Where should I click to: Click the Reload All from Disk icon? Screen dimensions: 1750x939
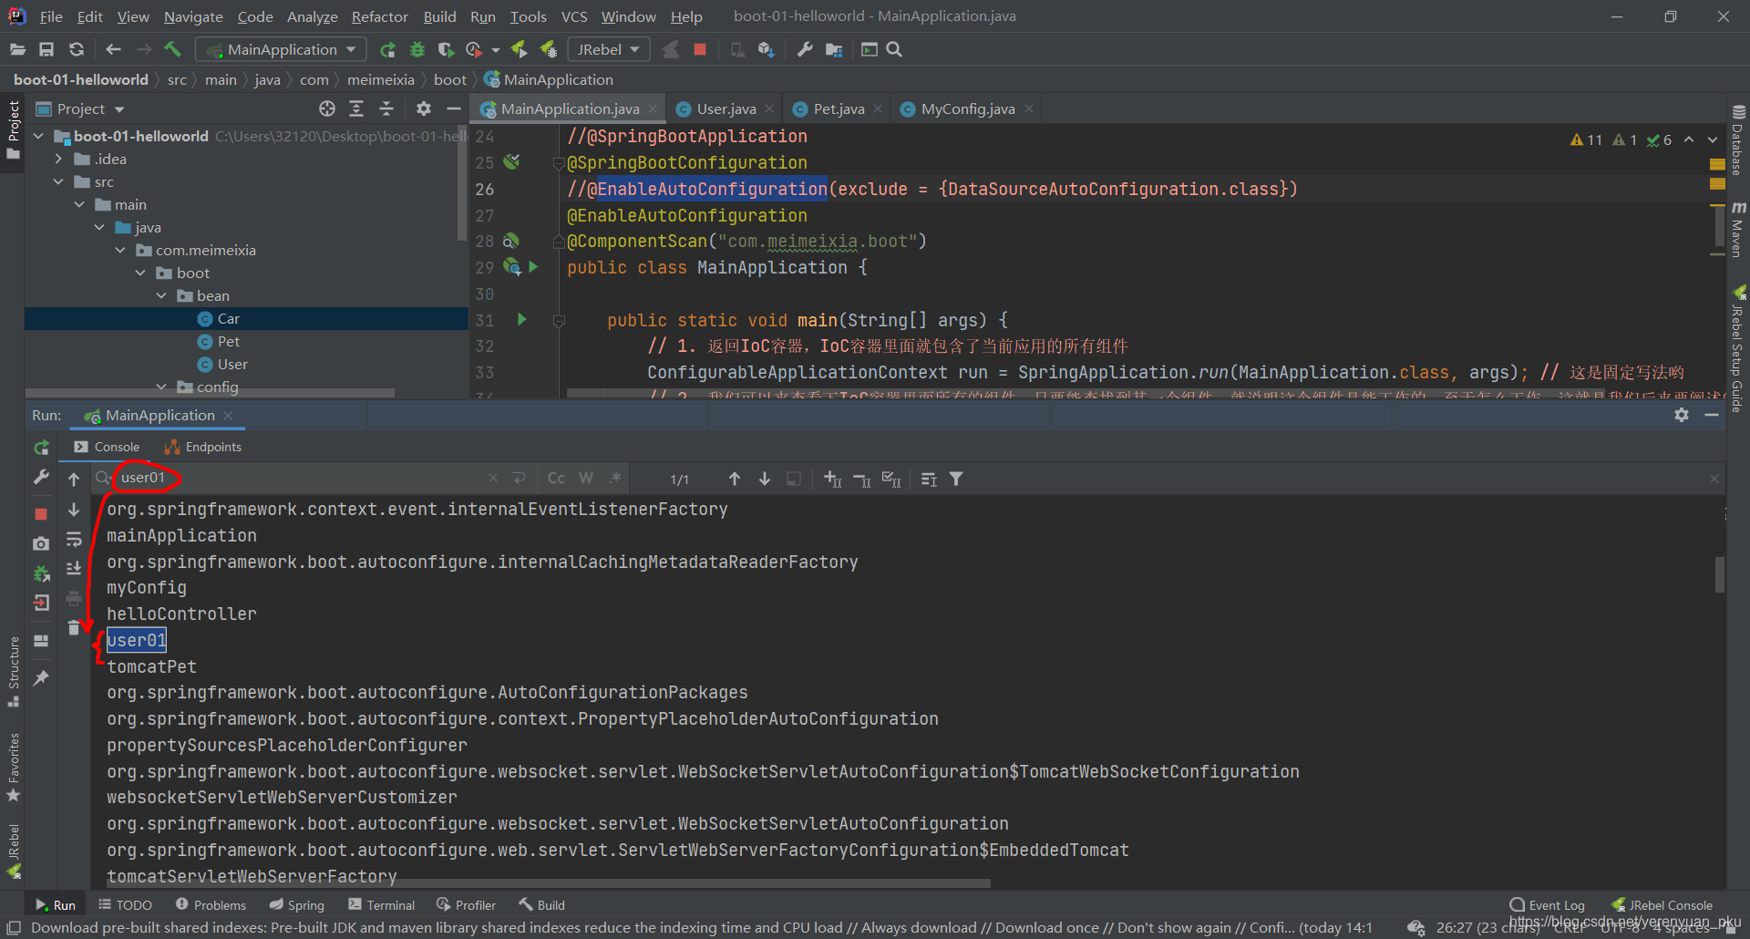pos(77,49)
